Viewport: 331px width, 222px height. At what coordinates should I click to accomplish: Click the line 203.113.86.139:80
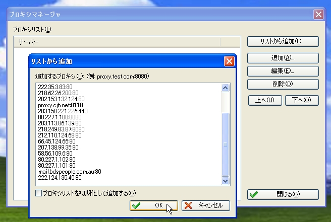(60, 123)
